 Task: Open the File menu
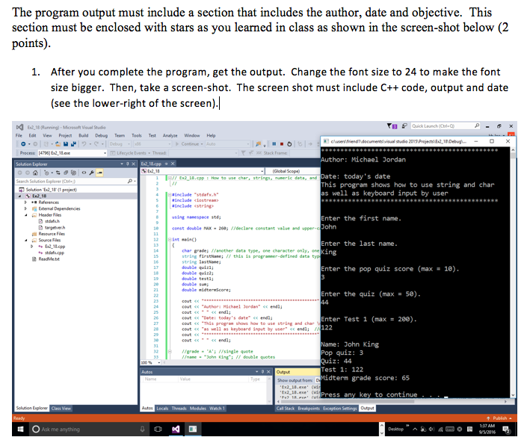click(x=19, y=135)
